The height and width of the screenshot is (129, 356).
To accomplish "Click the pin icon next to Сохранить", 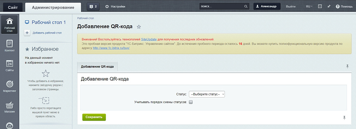I will (x=345, y=118).
